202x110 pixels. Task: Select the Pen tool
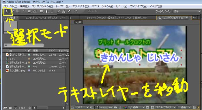[x=46, y=11]
